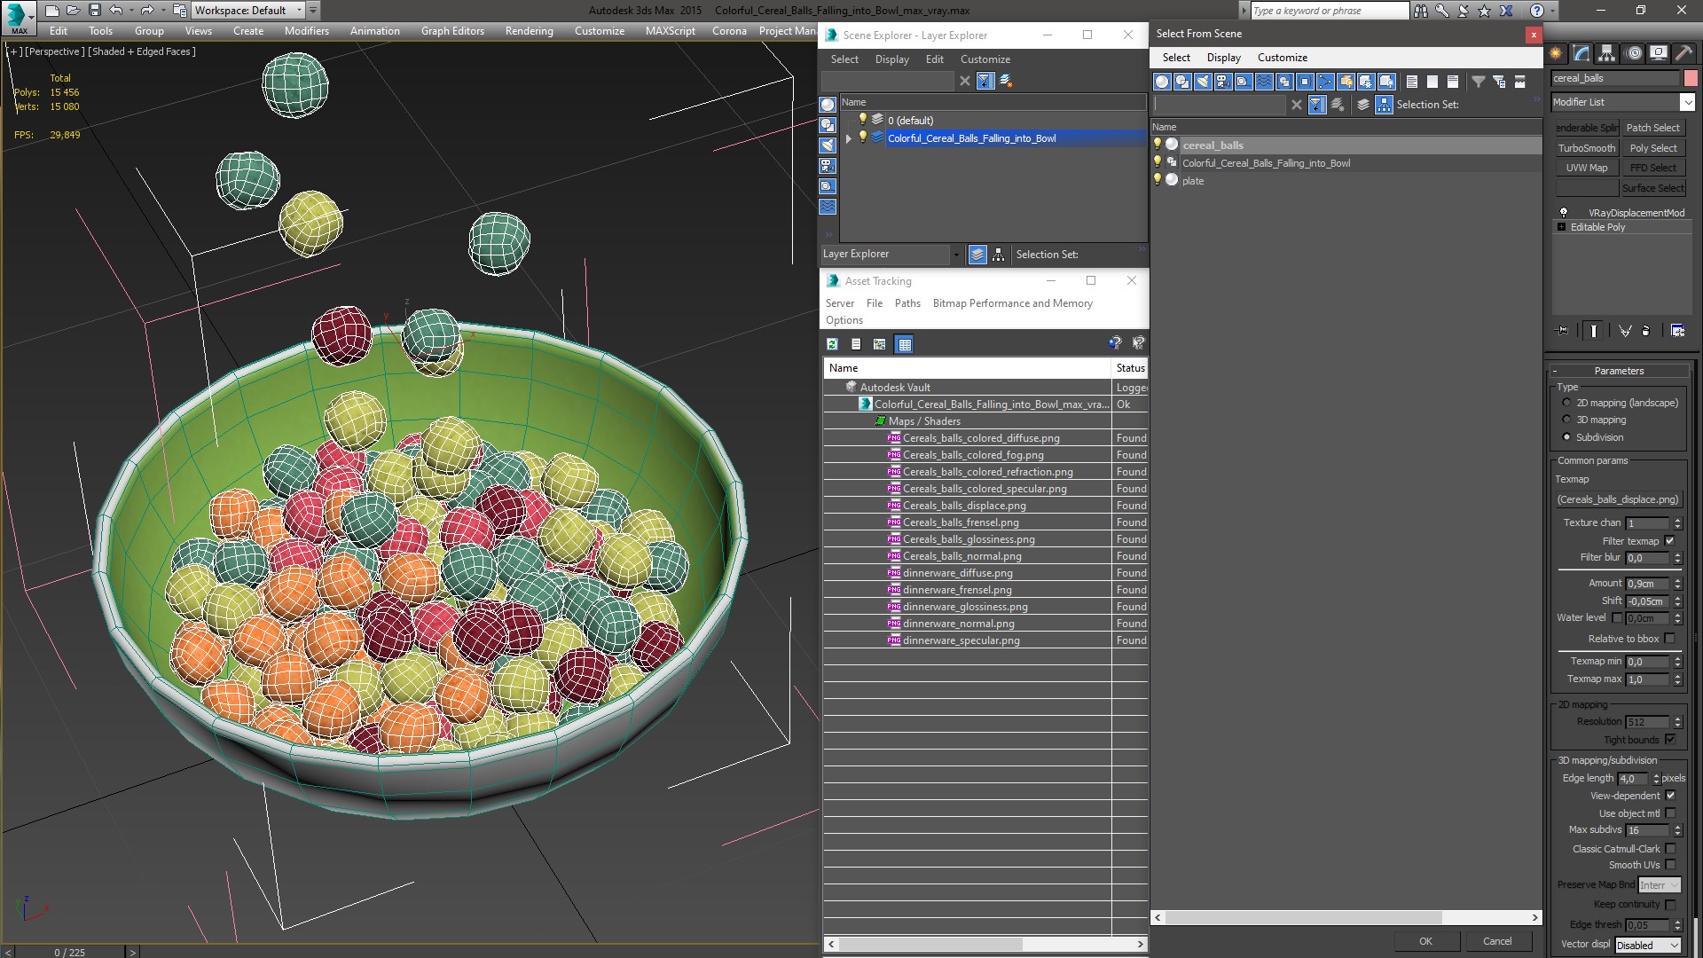
Task: Toggle View-dependent checkbox
Action: coord(1670,796)
